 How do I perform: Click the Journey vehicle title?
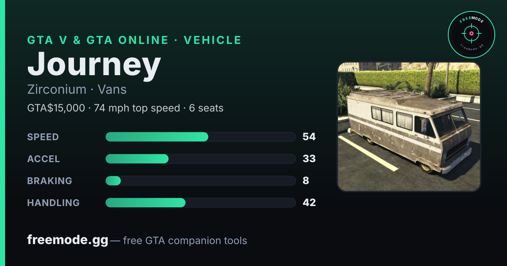point(94,65)
